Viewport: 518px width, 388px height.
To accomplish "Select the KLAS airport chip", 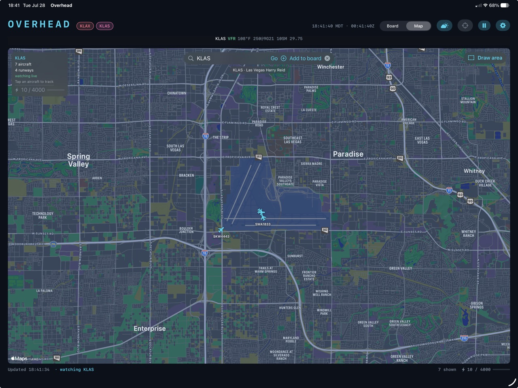I will (x=104, y=26).
